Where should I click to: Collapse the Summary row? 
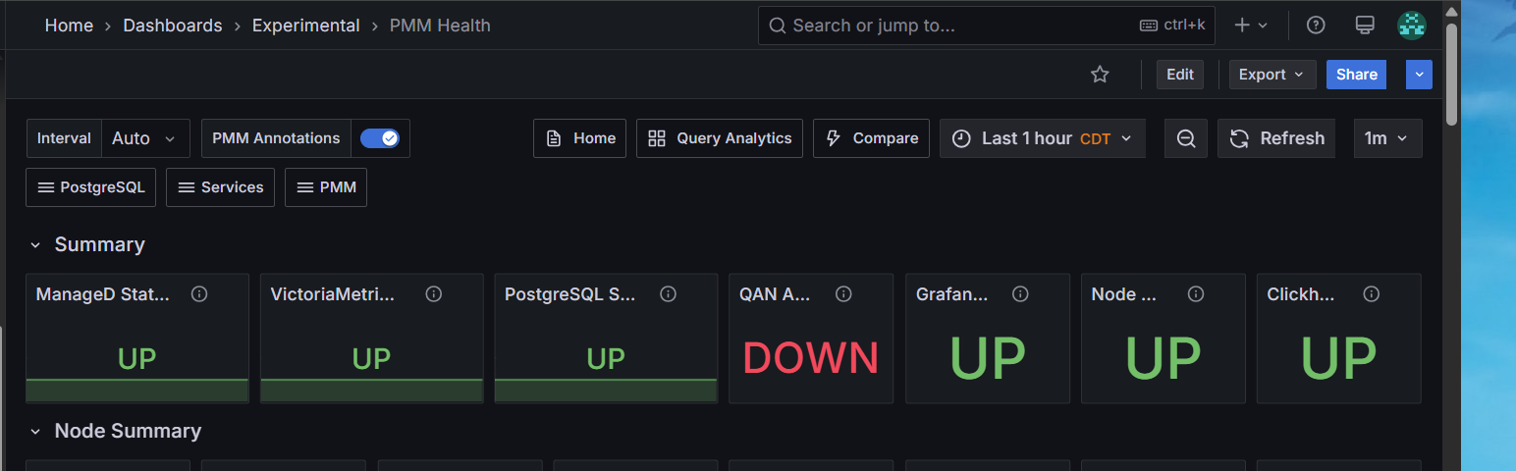(x=35, y=244)
